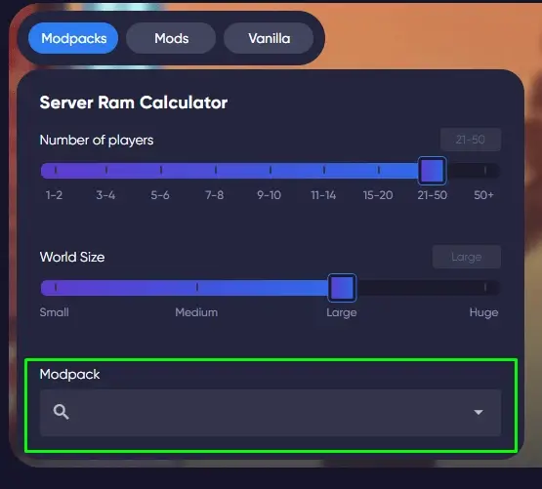Switch to the Modpacks tab
Screen dimensions: 542x489
pos(73,38)
